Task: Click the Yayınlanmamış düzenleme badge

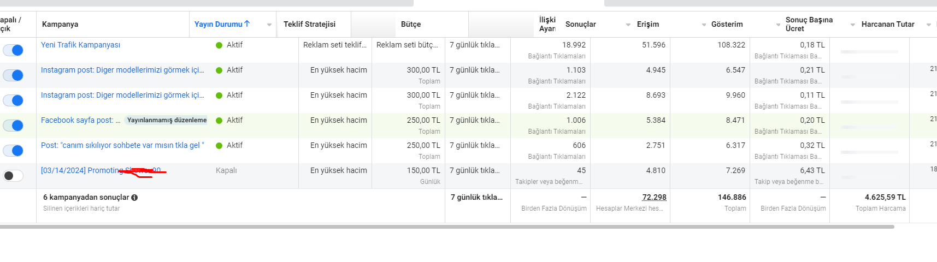Action: (x=167, y=120)
